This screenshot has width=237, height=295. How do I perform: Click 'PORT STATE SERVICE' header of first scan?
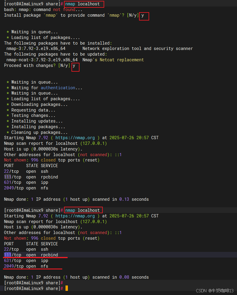tap(31, 166)
